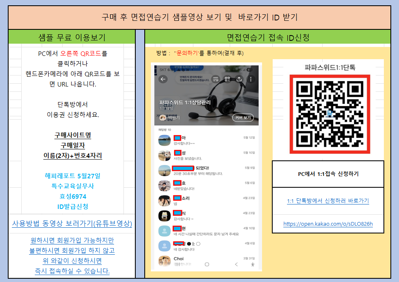Select chat row 20분 30초부분 부터 해당됩니다.
This screenshot has width=399, height=282.
pyautogui.click(x=206, y=171)
